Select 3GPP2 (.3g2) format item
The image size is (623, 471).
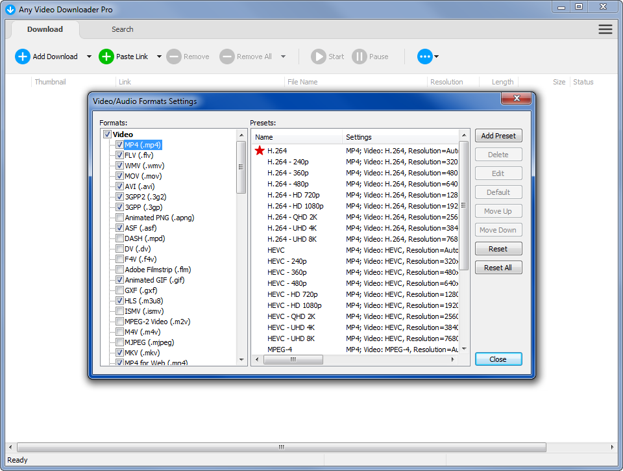[145, 196]
